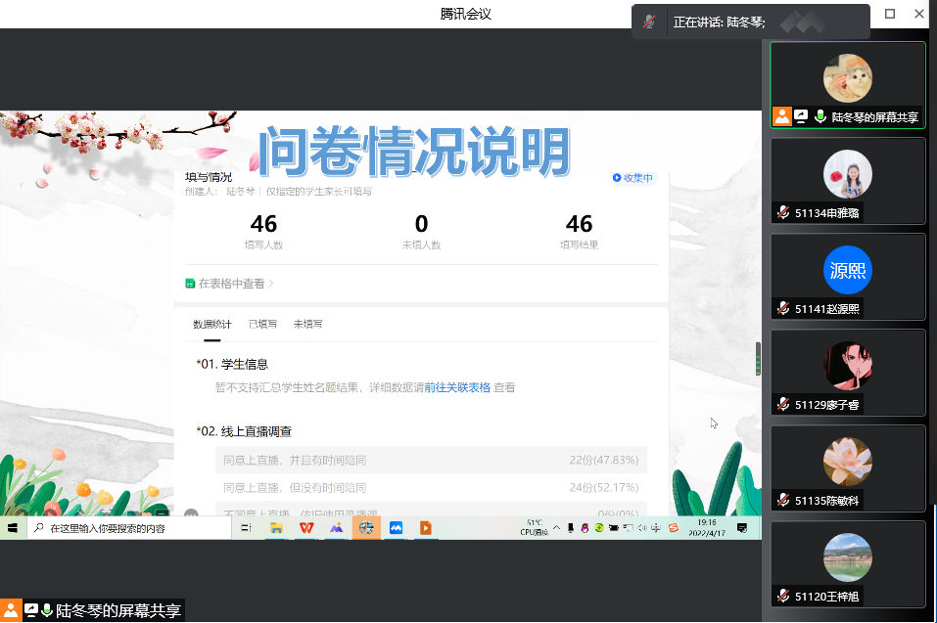937x623 pixels.
Task: Select 51134申雅璐's avatar thumbnail
Action: click(x=847, y=174)
